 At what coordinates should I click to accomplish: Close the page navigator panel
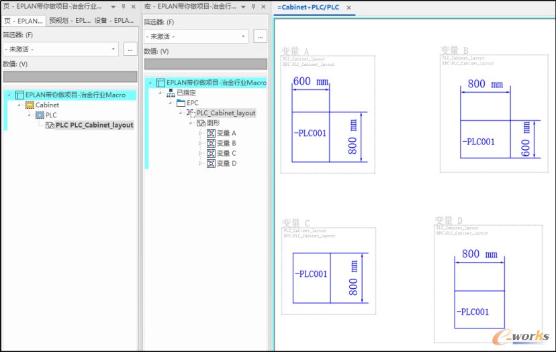[x=134, y=7]
